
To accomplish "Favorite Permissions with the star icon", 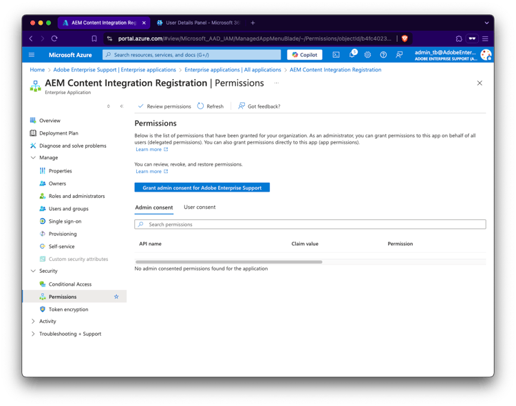I will 116,297.
